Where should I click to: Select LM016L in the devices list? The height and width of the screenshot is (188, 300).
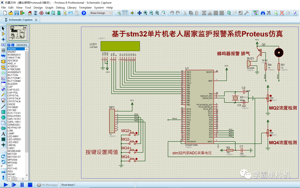click(x=12, y=145)
